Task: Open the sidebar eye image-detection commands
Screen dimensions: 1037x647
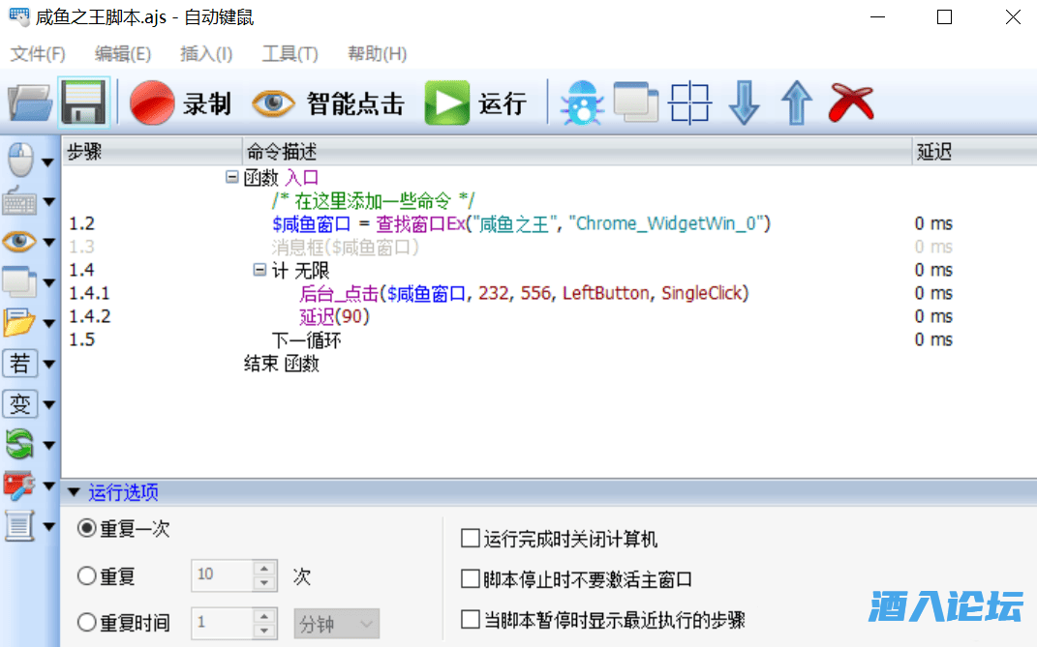Action: 19,241
